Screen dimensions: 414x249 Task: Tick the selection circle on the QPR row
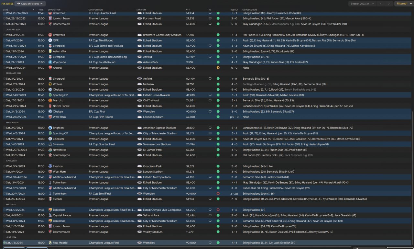pos(5,40)
